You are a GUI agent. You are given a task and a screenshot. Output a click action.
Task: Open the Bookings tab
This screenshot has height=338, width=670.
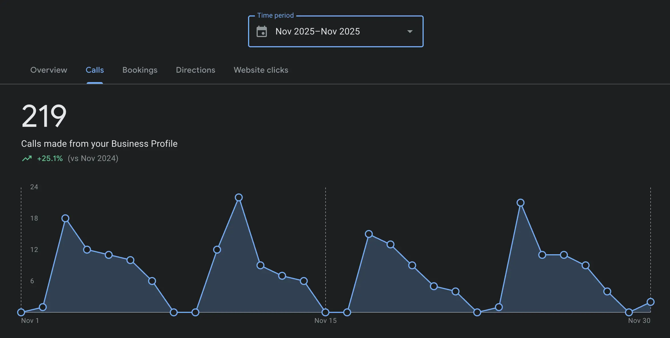tap(140, 70)
